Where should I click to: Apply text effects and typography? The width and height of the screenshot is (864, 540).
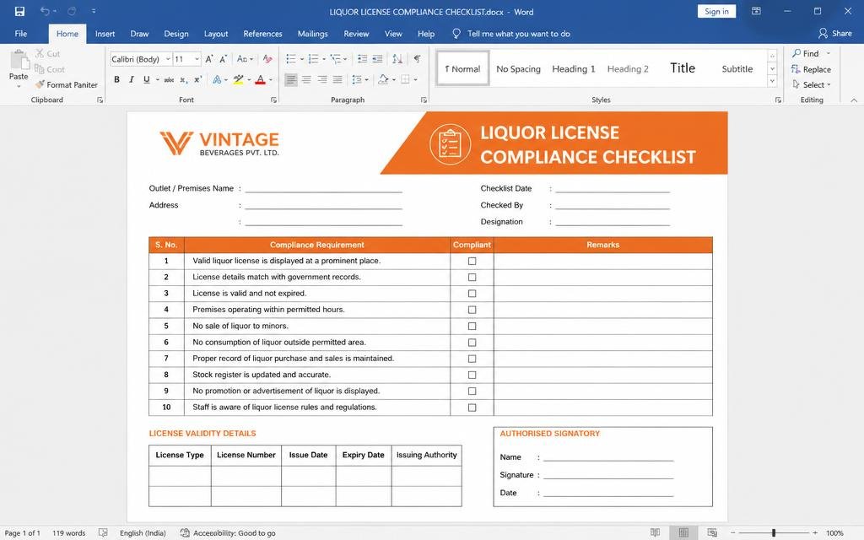[217, 79]
